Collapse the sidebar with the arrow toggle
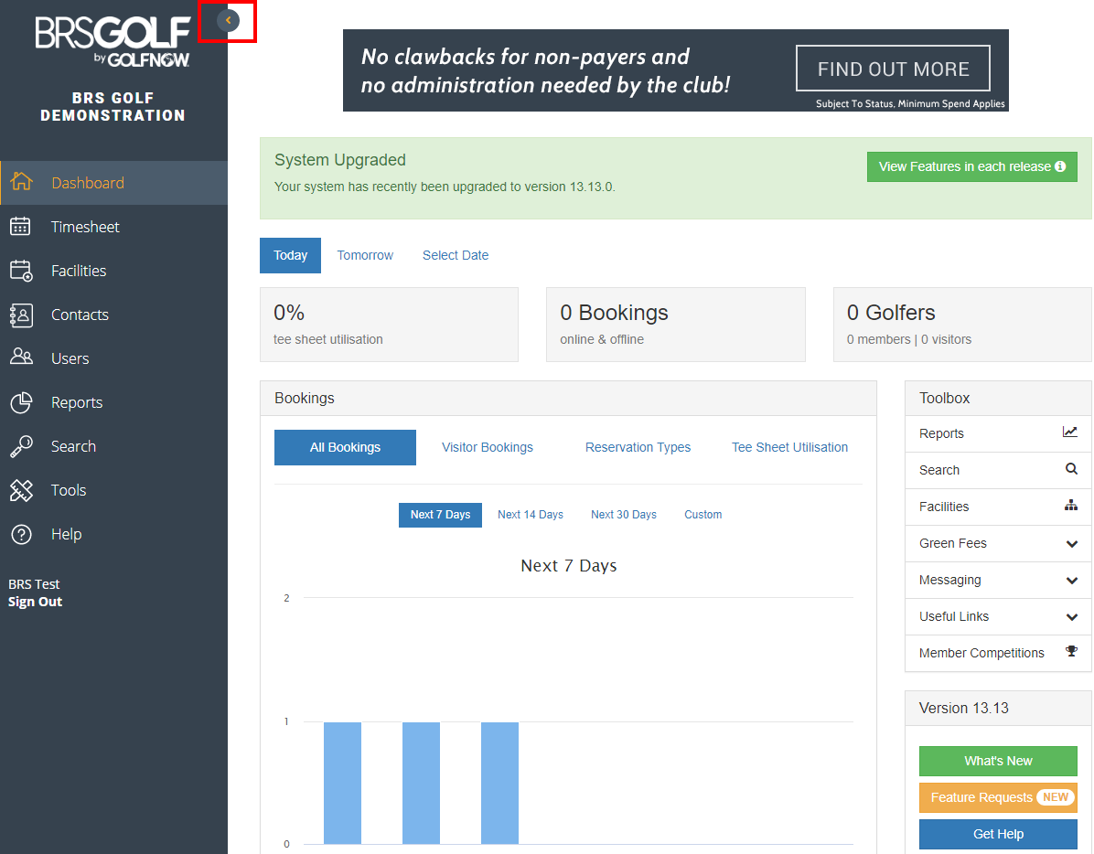The width and height of the screenshot is (1094, 854). pyautogui.click(x=228, y=20)
